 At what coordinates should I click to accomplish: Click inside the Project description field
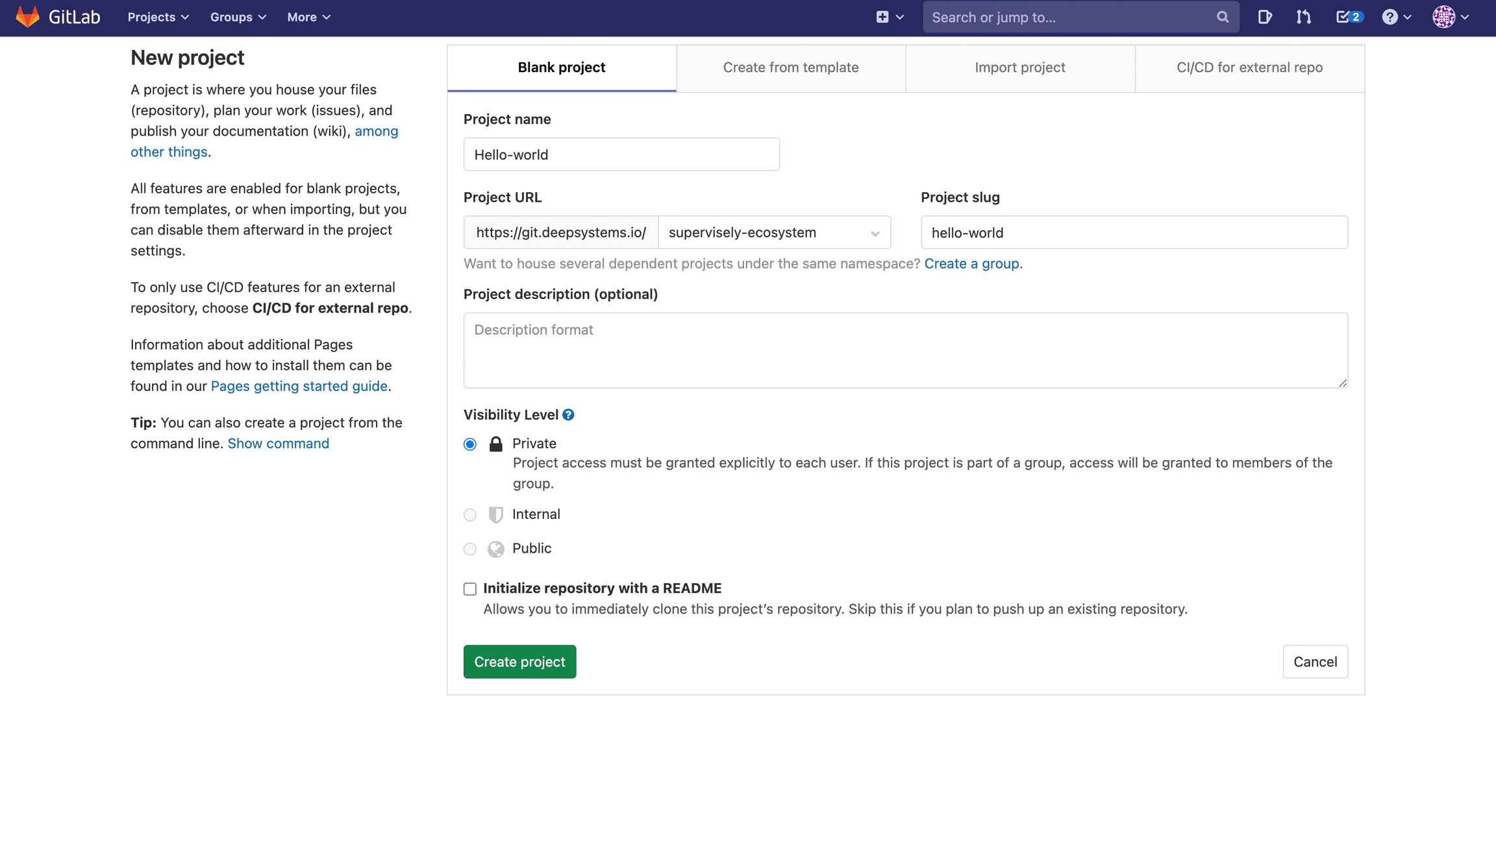(x=905, y=350)
